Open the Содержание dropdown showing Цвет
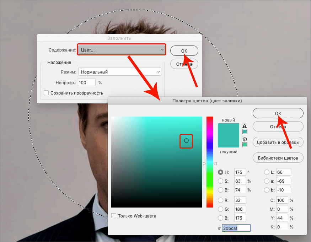Viewport: 311px width, 242px height. [121, 50]
